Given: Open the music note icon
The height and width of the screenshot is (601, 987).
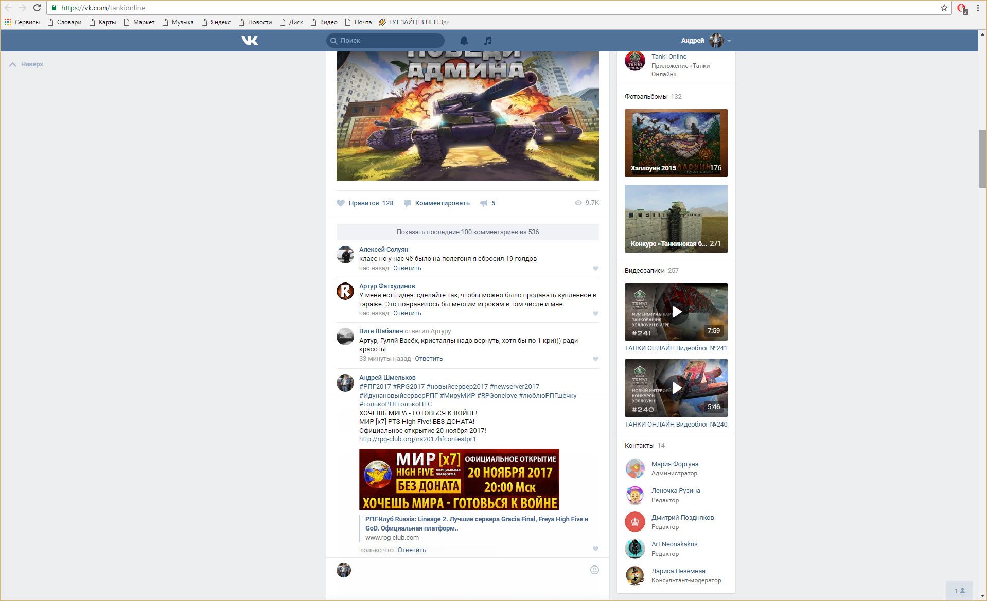Looking at the screenshot, I should (x=488, y=40).
